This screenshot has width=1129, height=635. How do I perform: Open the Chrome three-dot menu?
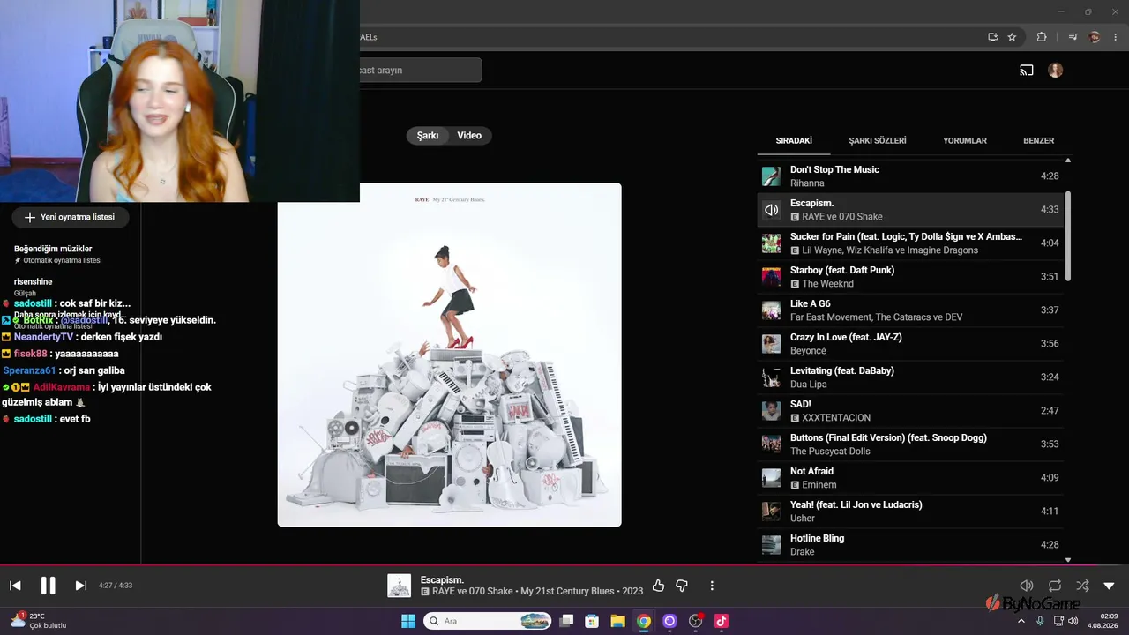pos(1116,37)
